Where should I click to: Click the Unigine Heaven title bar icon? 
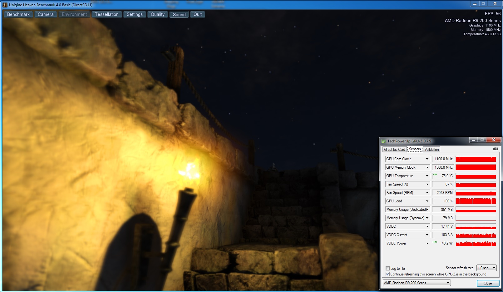(5, 5)
